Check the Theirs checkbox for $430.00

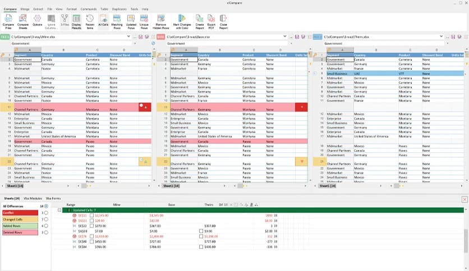(201, 247)
